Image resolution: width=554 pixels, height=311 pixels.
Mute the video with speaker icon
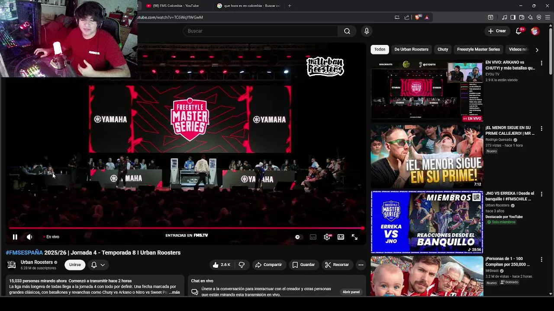[29, 237]
